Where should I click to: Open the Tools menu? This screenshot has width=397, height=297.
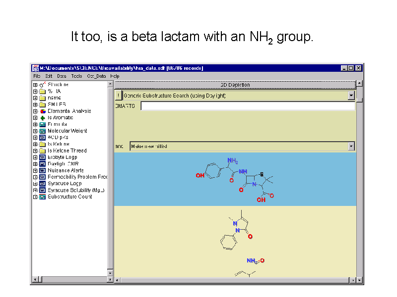(x=76, y=76)
